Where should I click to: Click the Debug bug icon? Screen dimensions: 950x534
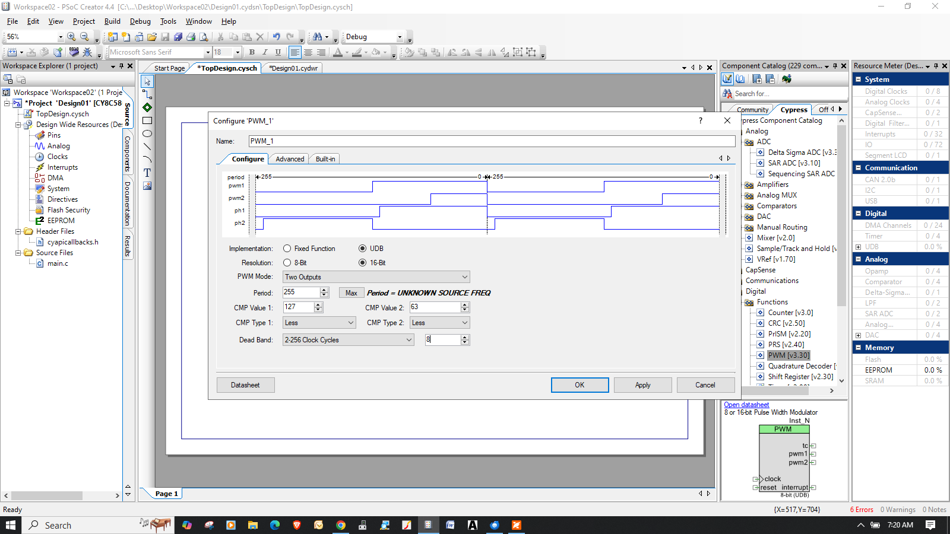coord(87,52)
